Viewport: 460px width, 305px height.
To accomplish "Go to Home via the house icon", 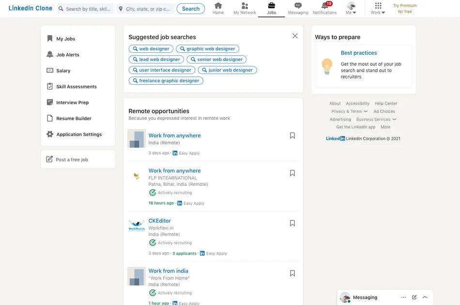I will [218, 6].
